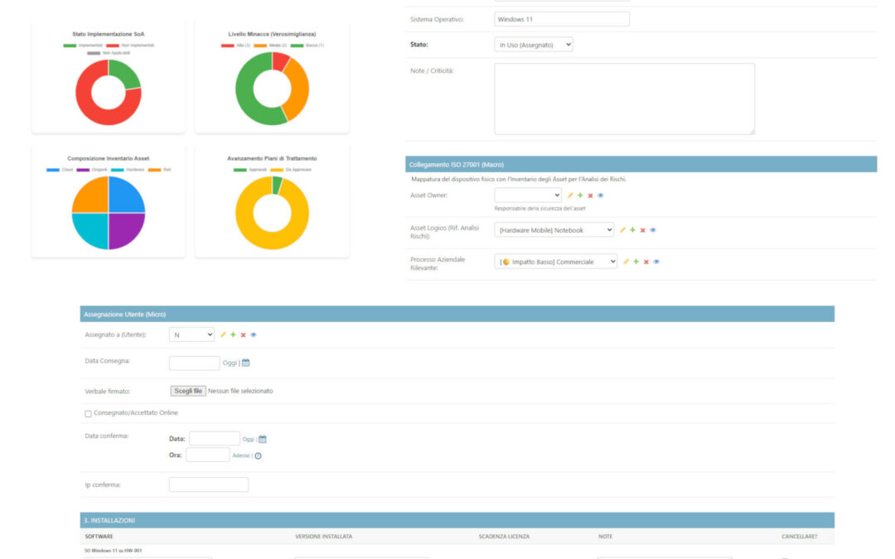Click the red Non Implementati legend swatch
This screenshot has width=895, height=559.
(113, 46)
